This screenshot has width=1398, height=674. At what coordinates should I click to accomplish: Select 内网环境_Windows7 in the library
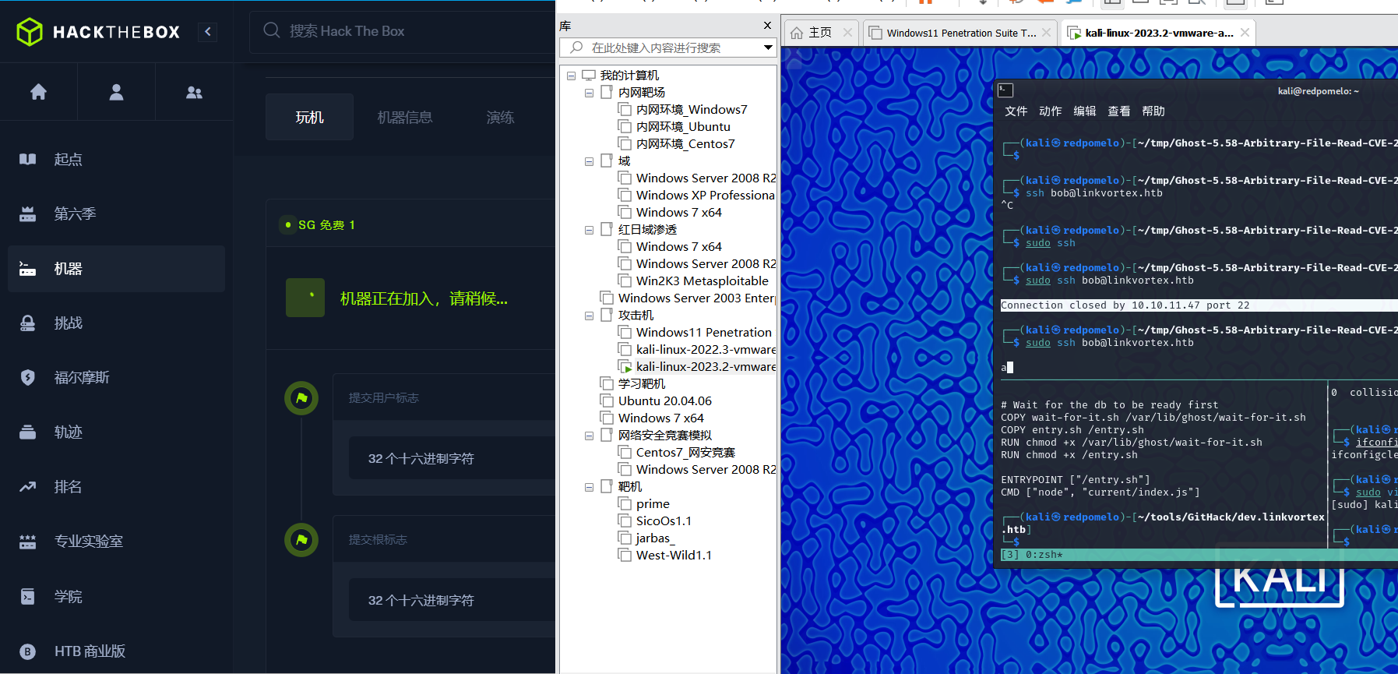(692, 110)
